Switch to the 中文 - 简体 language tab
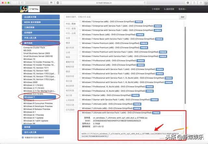Viewport: 208px width, 144px height. pyautogui.click(x=71, y=24)
